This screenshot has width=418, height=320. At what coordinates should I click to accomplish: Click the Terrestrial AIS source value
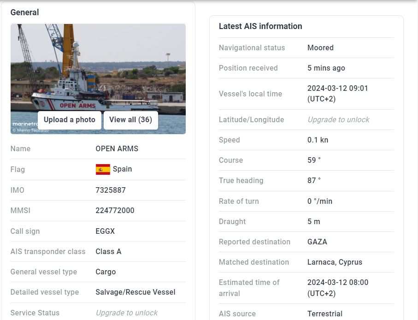(324, 314)
